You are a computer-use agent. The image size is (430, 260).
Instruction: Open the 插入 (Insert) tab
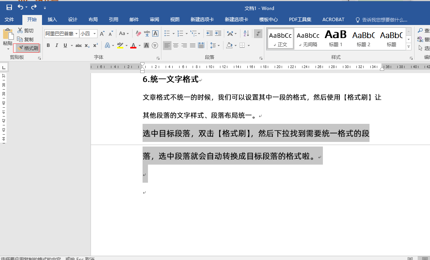click(52, 20)
